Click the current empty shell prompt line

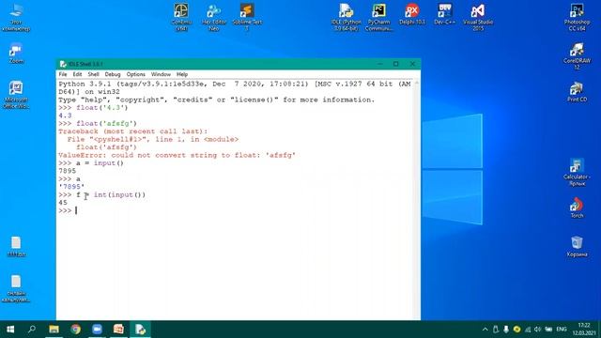pos(236,210)
